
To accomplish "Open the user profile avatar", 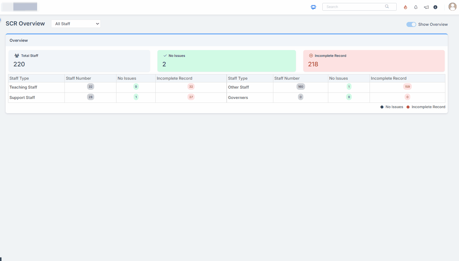I will (452, 7).
